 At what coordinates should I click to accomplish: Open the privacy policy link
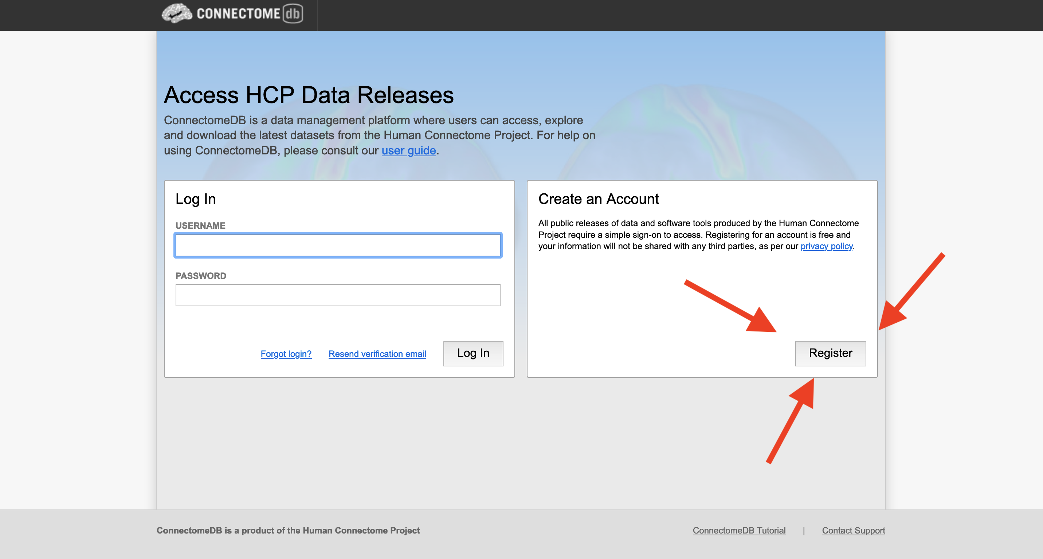click(826, 246)
